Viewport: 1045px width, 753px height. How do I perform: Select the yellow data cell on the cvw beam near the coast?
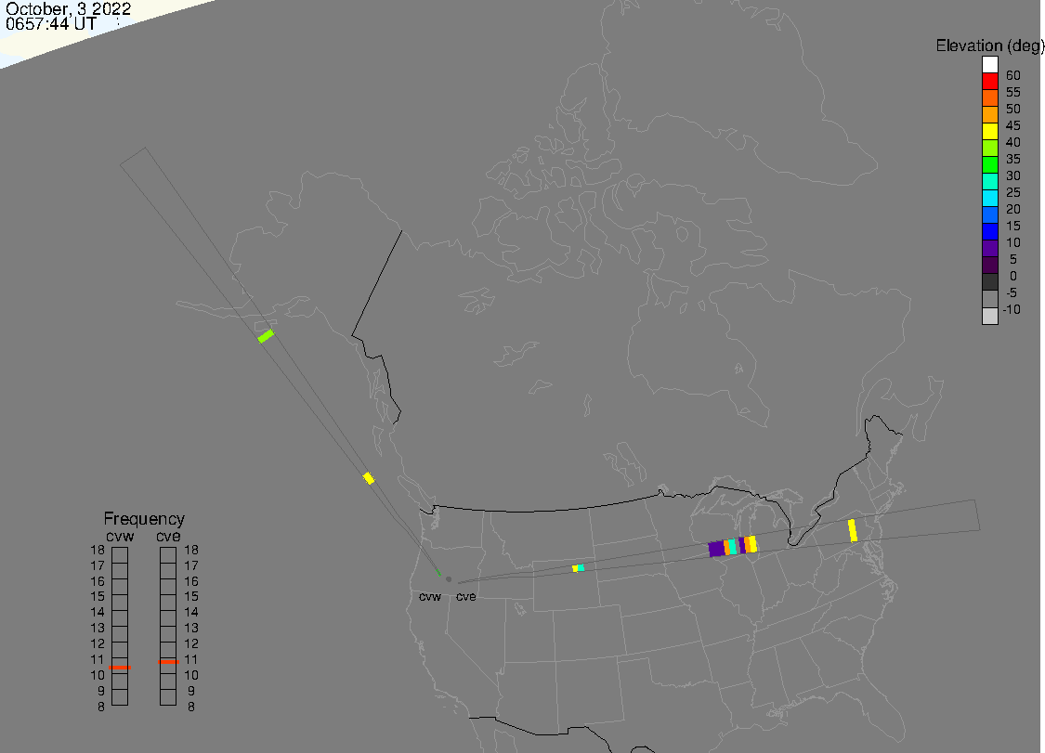click(x=369, y=478)
